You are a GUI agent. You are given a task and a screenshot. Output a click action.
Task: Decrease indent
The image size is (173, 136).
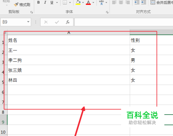pyautogui.click(x=137, y=2)
